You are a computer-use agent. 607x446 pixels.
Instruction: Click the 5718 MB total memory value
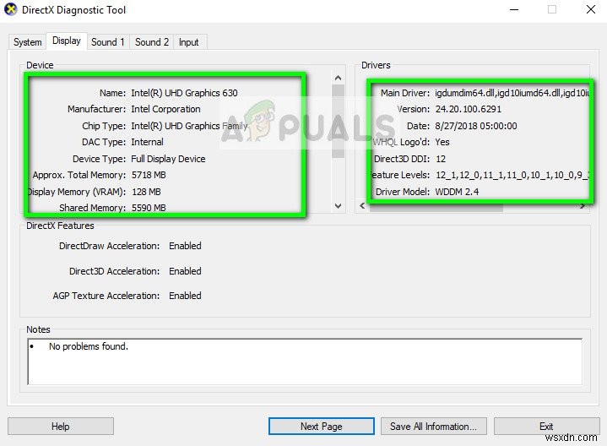pos(149,175)
